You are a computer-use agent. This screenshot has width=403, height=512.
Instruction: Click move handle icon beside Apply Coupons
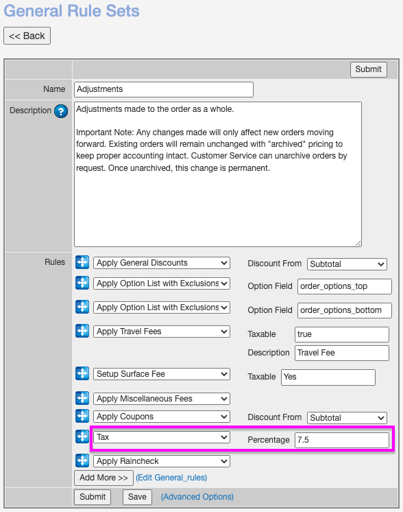[x=82, y=416]
